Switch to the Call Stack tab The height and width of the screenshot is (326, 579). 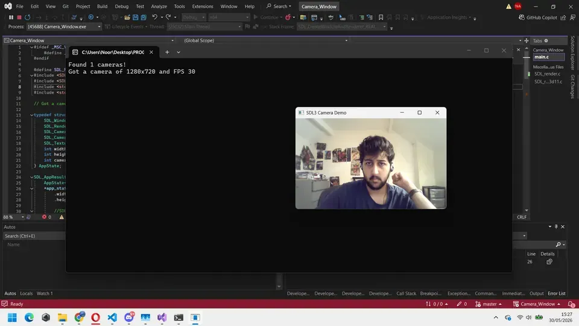point(406,293)
